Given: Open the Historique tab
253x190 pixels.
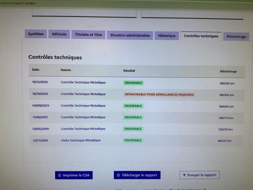Looking at the screenshot, I should [x=167, y=36].
